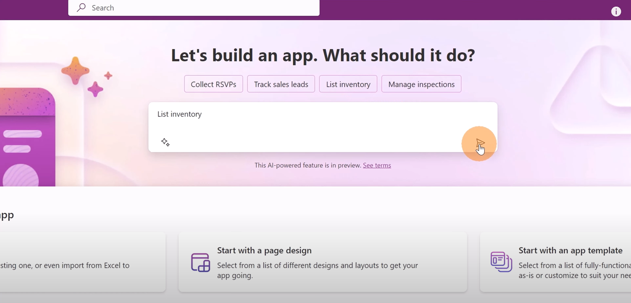Image resolution: width=631 pixels, height=303 pixels.
Task: Click the magnifying glass search icon
Action: [x=81, y=7]
